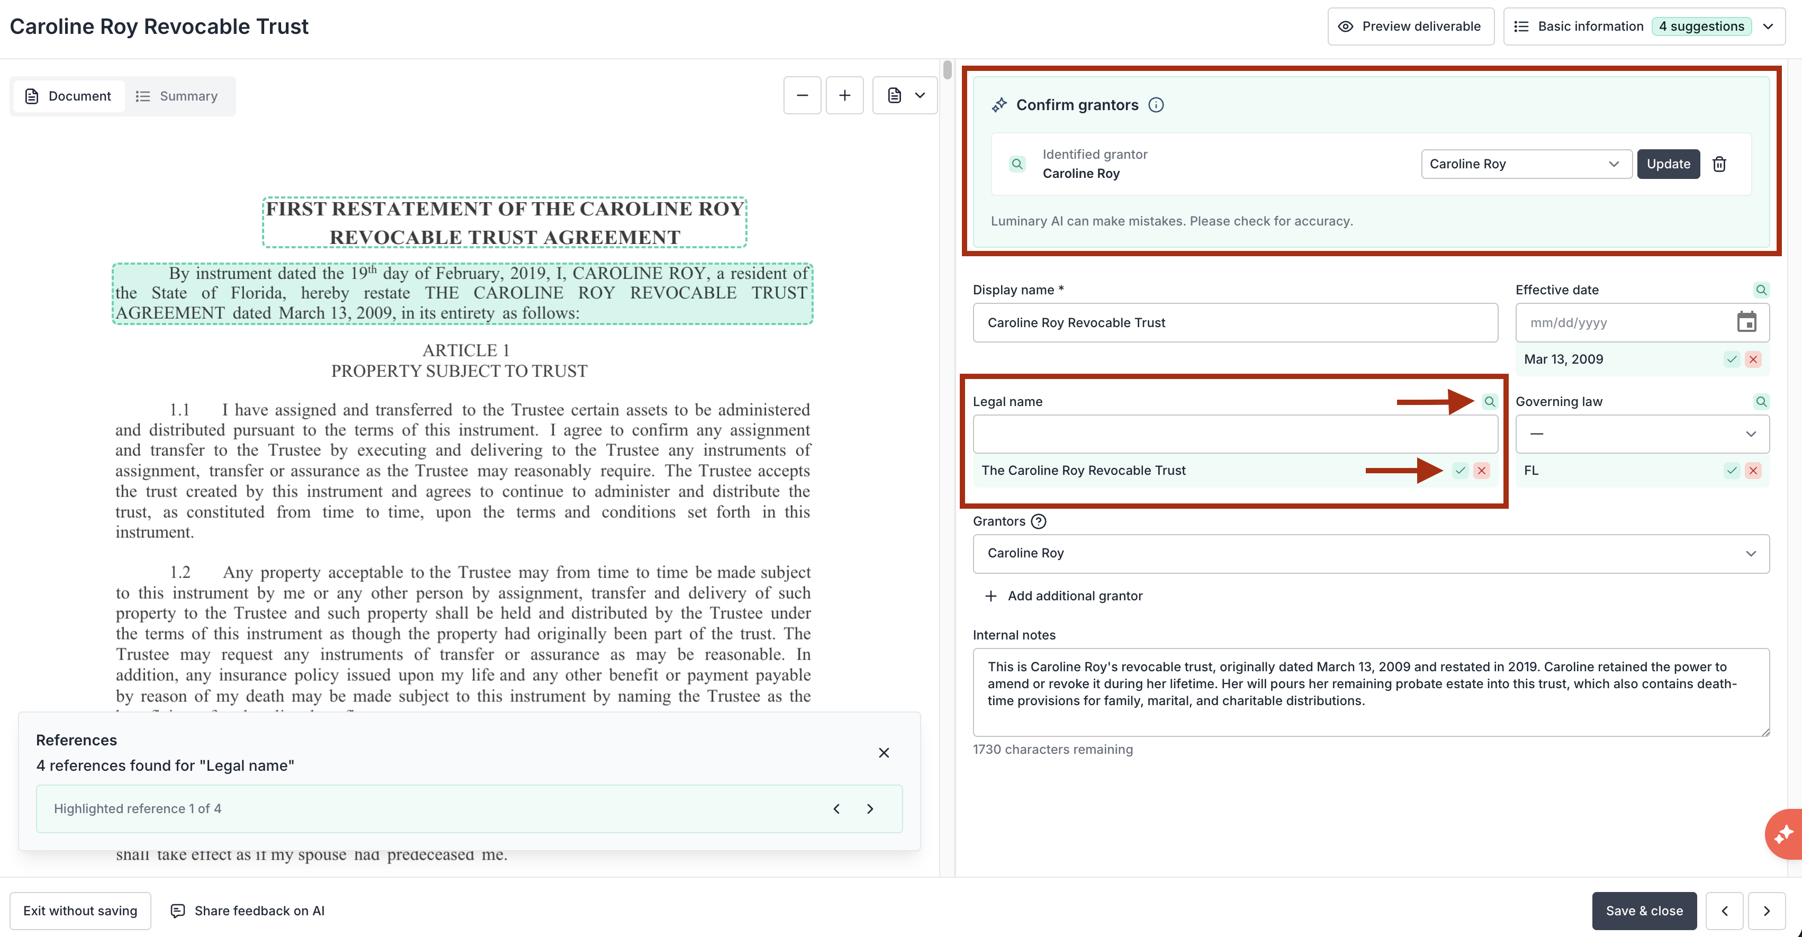The width and height of the screenshot is (1802, 937).
Task: Click the Internal notes text area
Action: [1371, 692]
